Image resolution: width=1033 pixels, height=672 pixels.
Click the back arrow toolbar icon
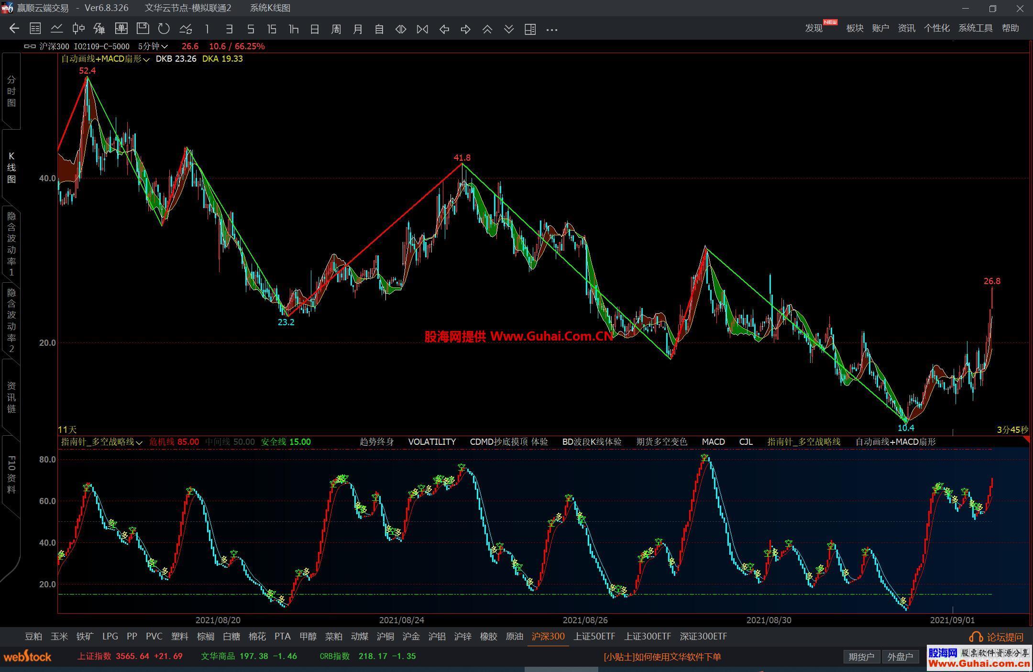pos(14,29)
